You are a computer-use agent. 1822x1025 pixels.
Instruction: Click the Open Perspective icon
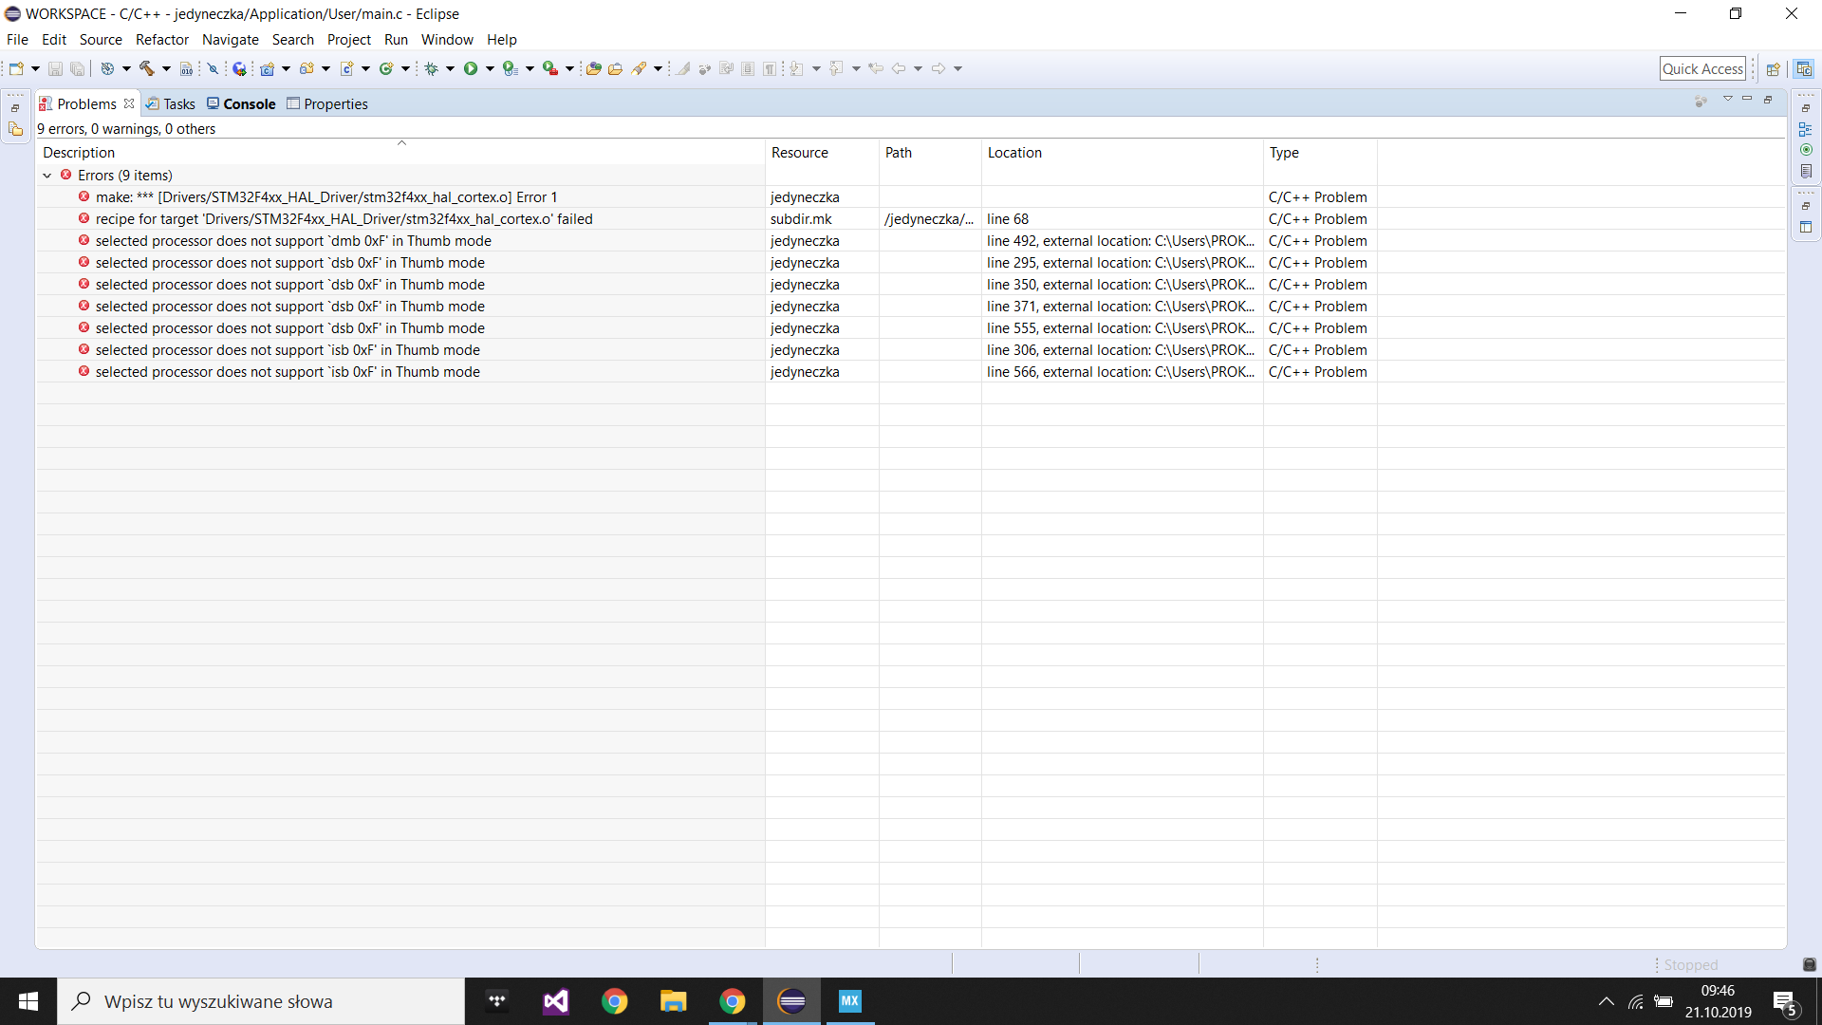tap(1773, 68)
